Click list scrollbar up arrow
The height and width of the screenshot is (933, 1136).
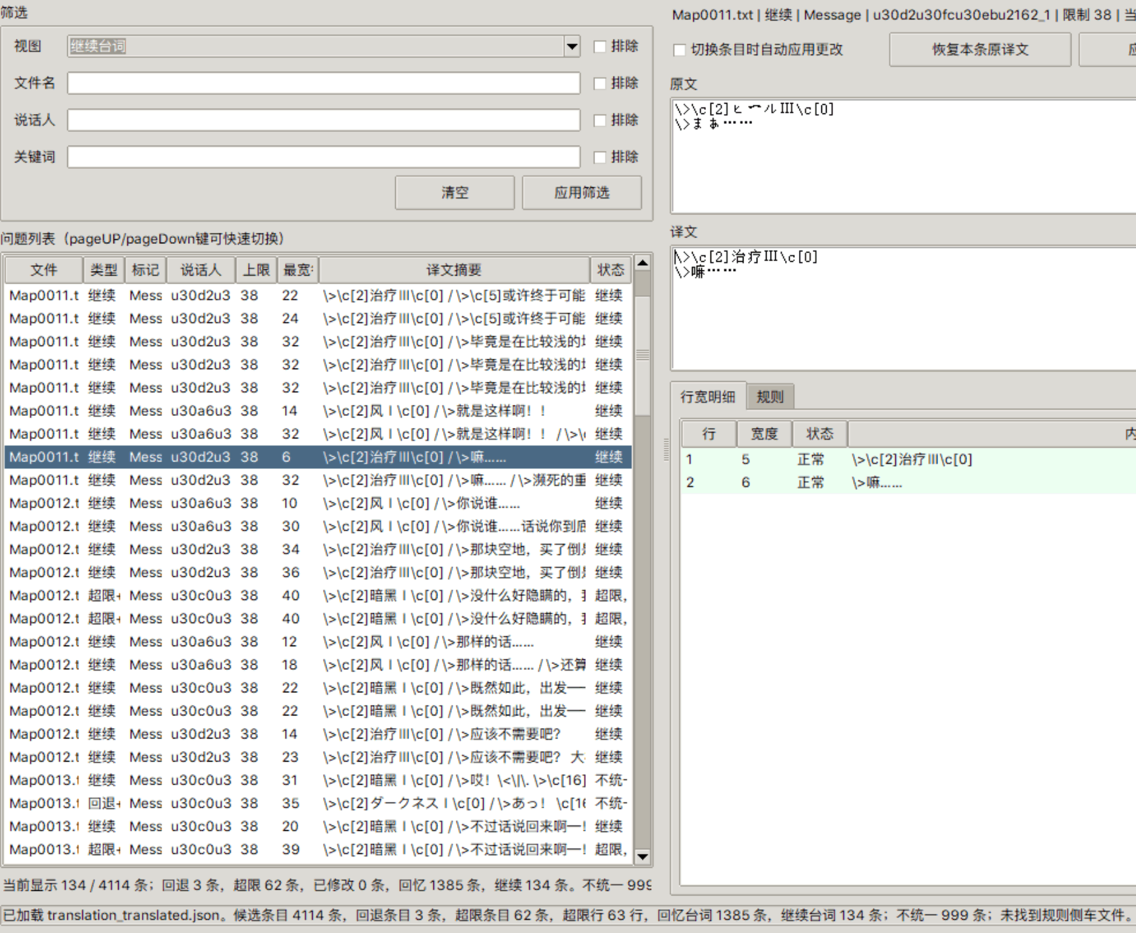[x=643, y=263]
